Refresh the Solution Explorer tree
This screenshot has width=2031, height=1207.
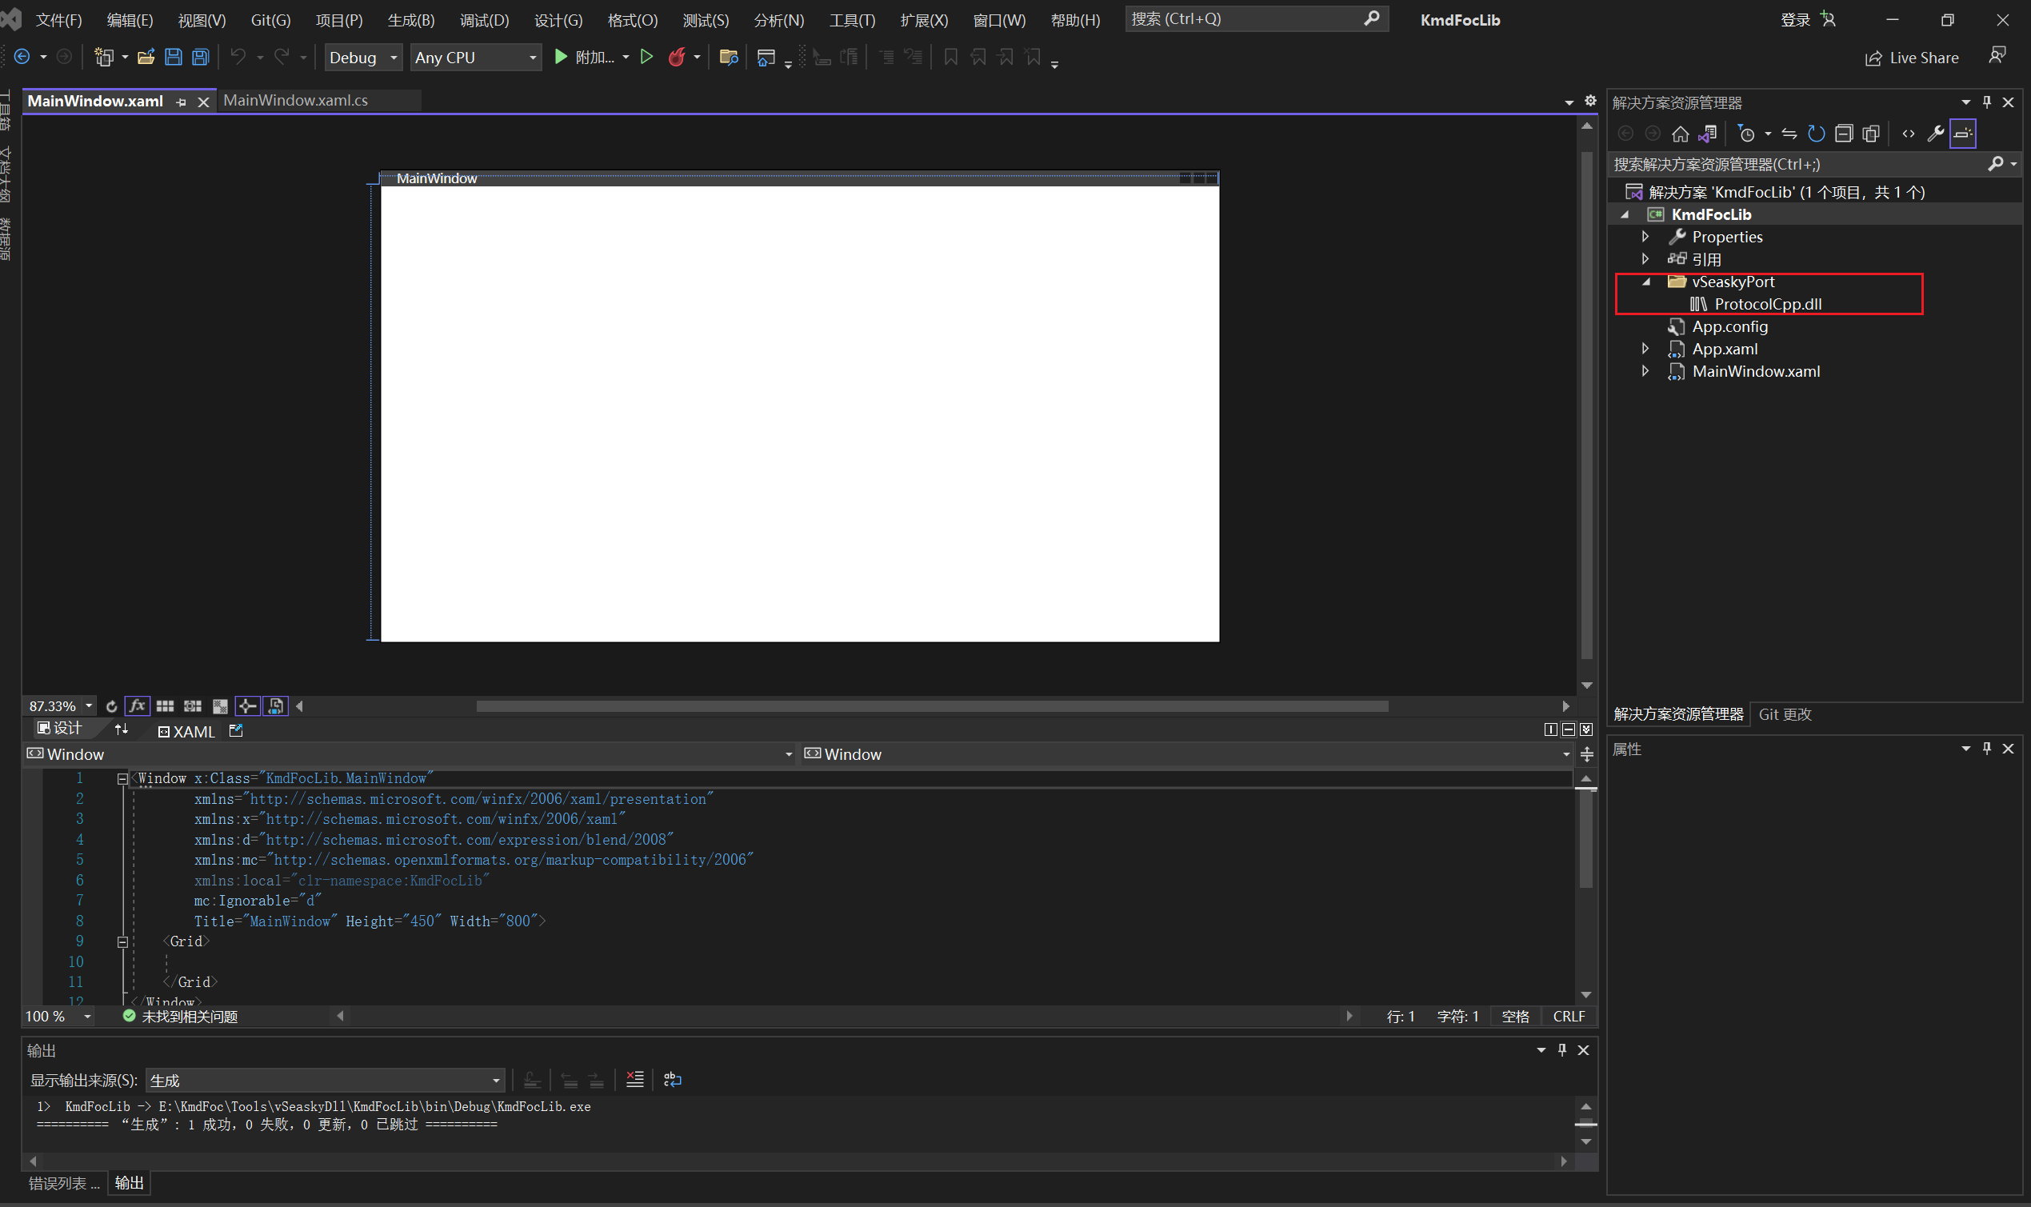pos(1816,134)
